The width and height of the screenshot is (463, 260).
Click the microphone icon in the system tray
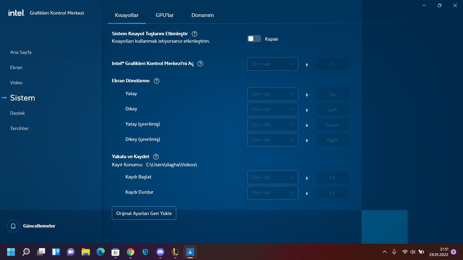pyautogui.click(x=394, y=252)
